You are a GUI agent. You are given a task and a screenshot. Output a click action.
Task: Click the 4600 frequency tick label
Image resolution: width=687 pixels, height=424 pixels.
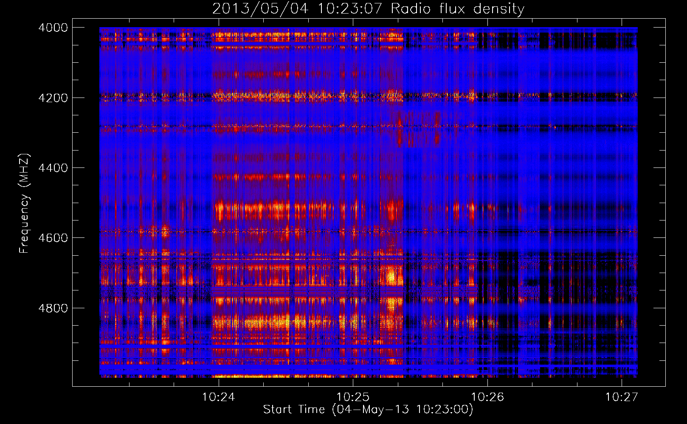[53, 238]
